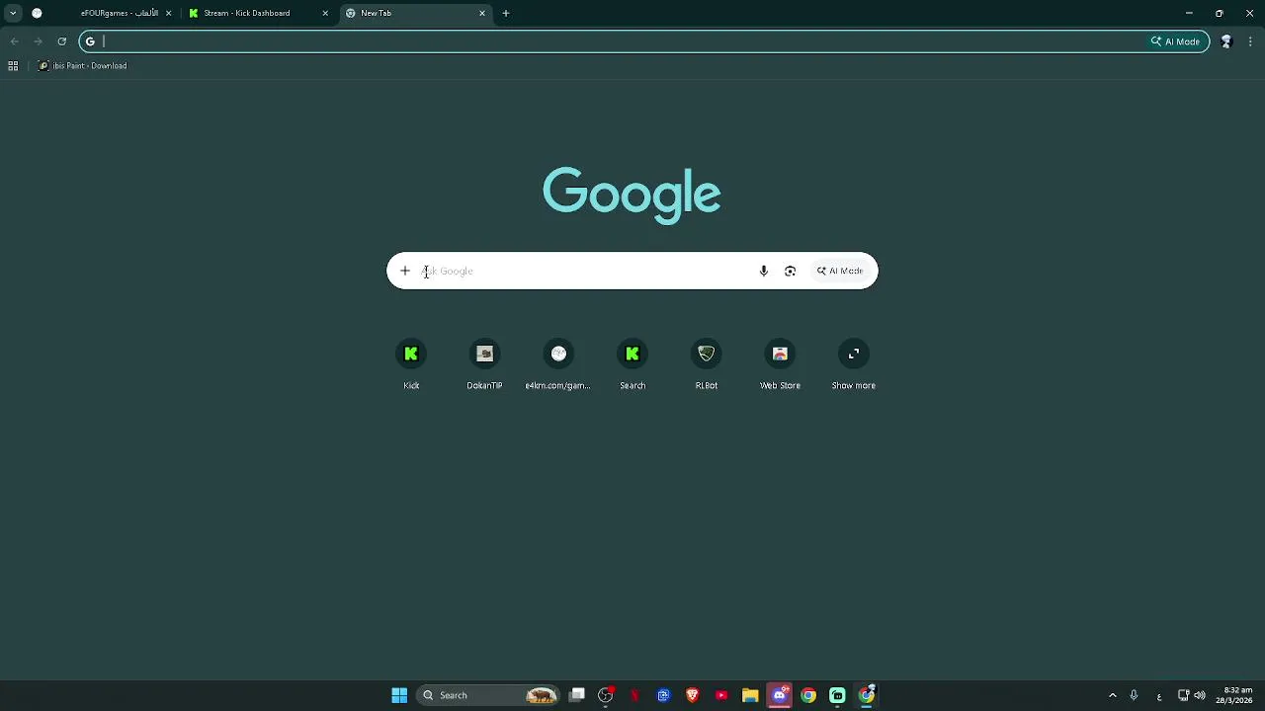Close the Stream - Kick Dashboard tab
Image resolution: width=1265 pixels, height=711 pixels.
point(325,13)
